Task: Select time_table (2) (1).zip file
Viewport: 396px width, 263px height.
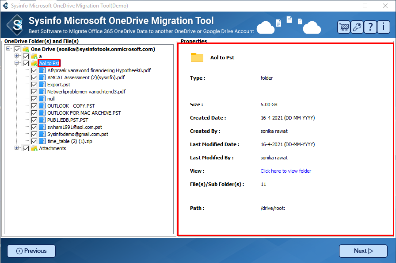Action: (69, 141)
